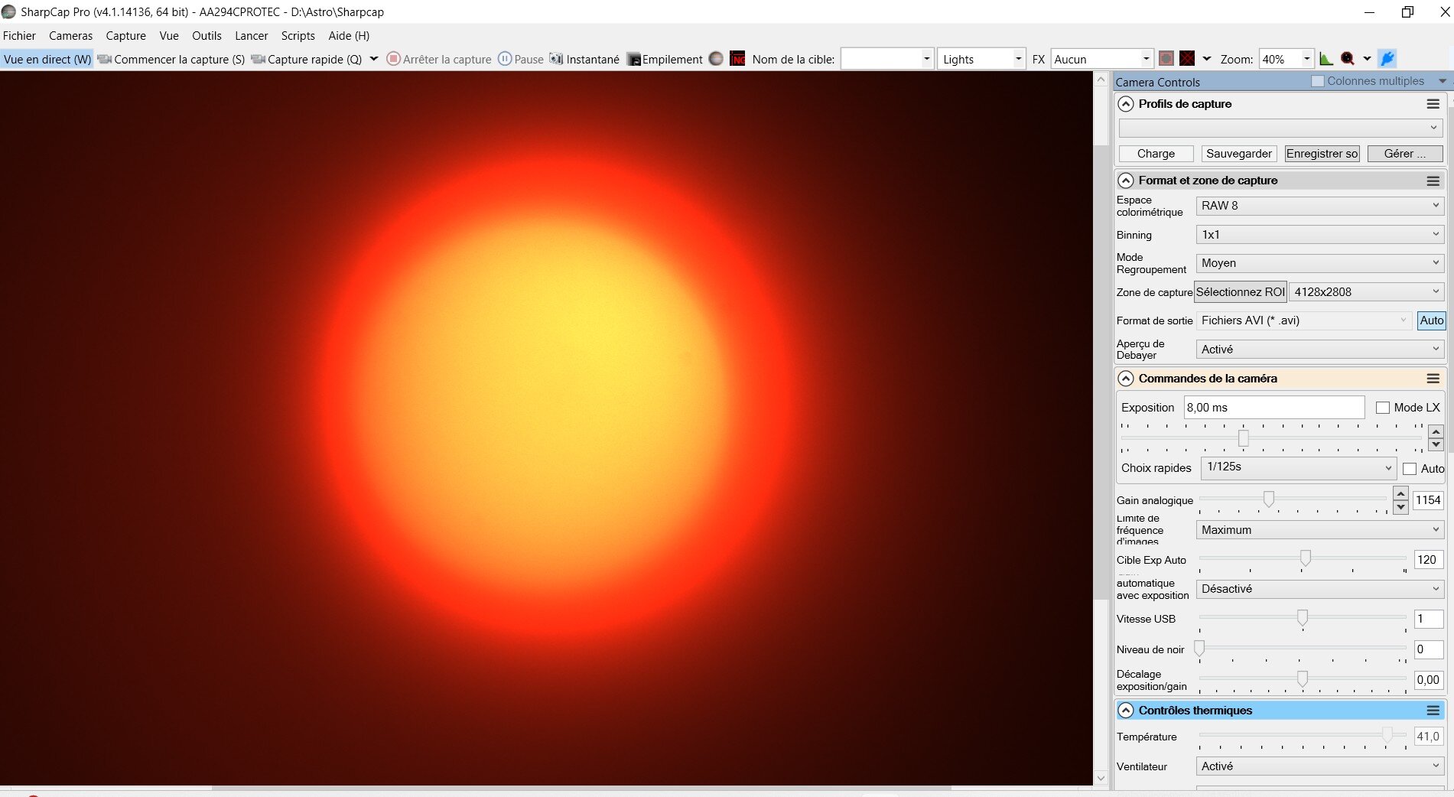The height and width of the screenshot is (797, 1454).
Task: Open Format et zone de capture hamburger menu
Action: [1433, 181]
